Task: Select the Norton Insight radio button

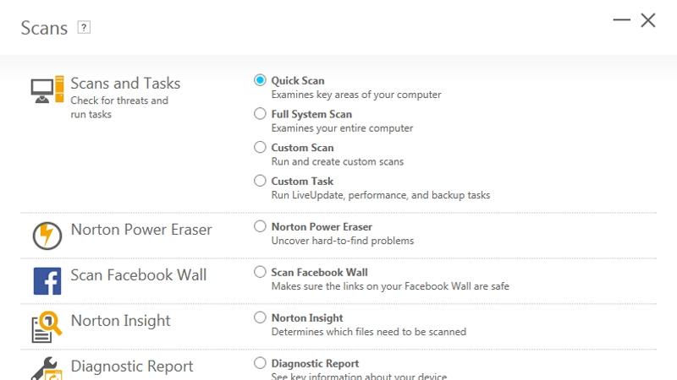Action: pyautogui.click(x=260, y=318)
